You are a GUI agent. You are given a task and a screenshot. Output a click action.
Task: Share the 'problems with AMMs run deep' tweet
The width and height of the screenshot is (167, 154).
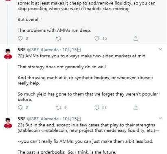point(136,39)
